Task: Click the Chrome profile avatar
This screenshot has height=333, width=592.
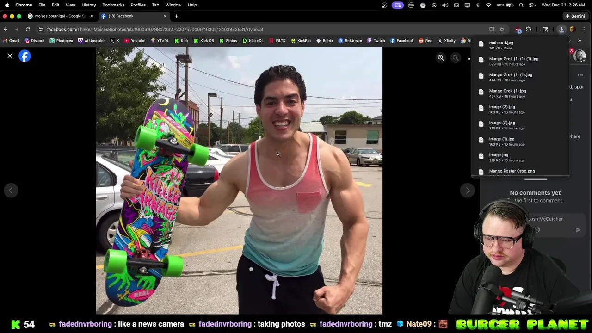Action: [x=573, y=29]
